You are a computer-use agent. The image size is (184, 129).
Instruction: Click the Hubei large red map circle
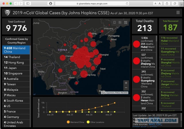[82, 57]
